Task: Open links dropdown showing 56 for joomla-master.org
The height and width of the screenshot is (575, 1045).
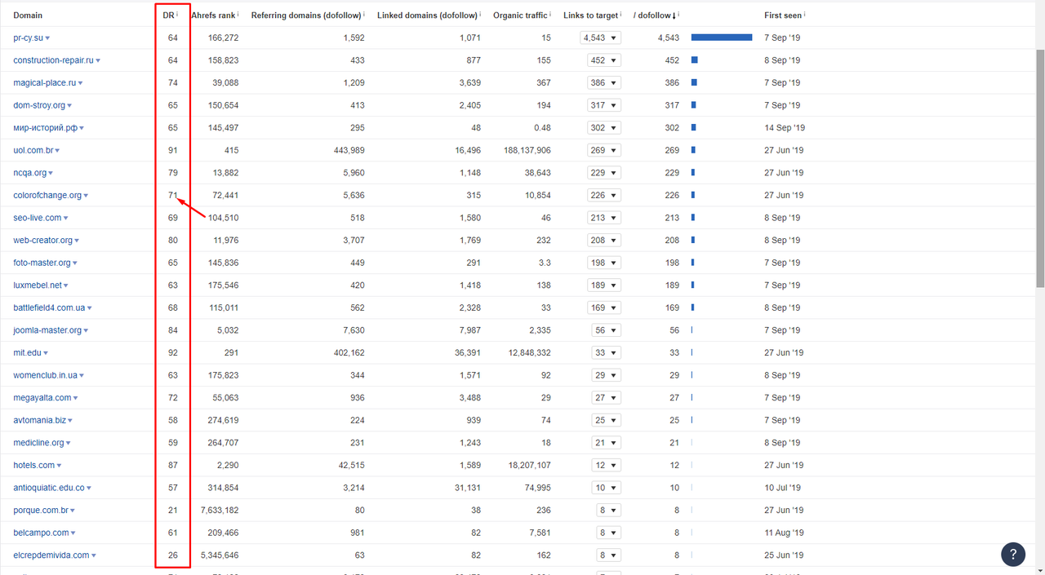Action: click(607, 330)
